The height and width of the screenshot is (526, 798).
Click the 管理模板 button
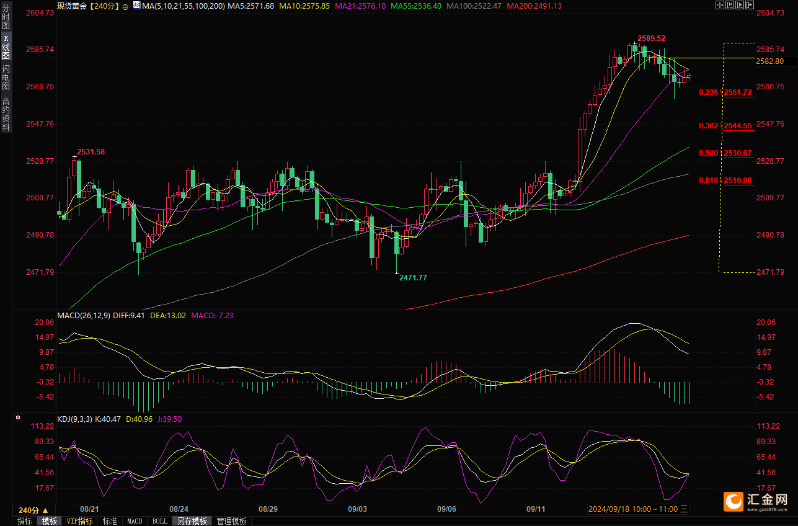[x=231, y=521]
